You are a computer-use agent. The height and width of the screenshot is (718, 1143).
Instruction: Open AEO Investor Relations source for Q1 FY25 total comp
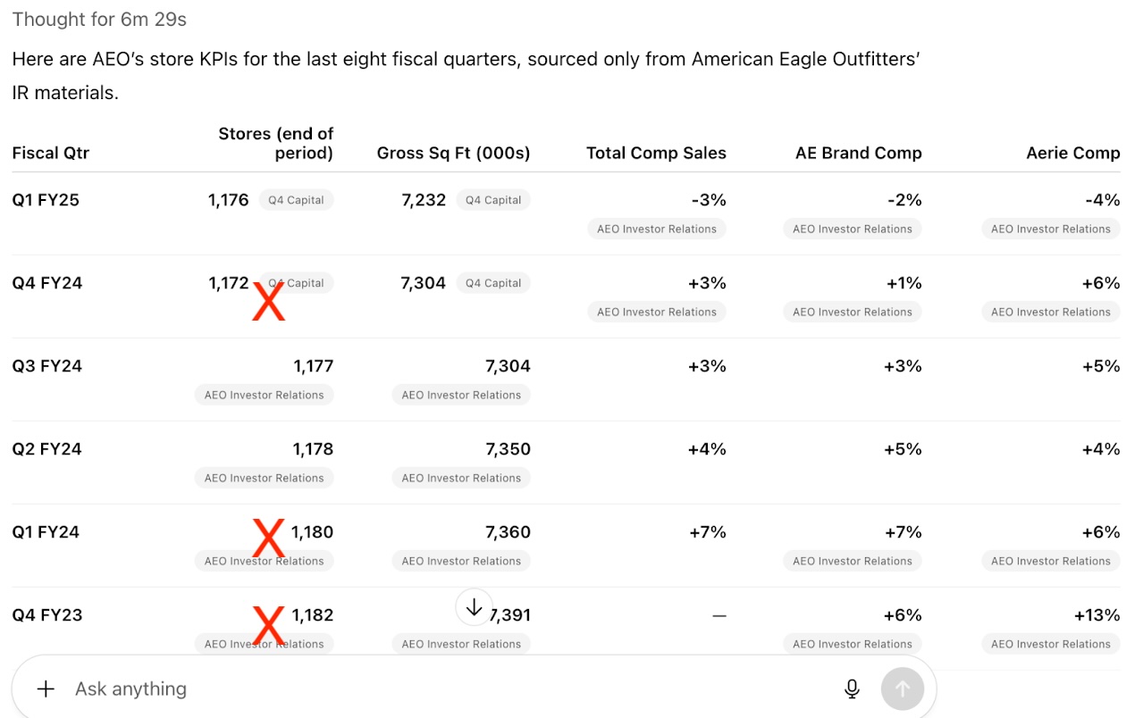(x=656, y=229)
